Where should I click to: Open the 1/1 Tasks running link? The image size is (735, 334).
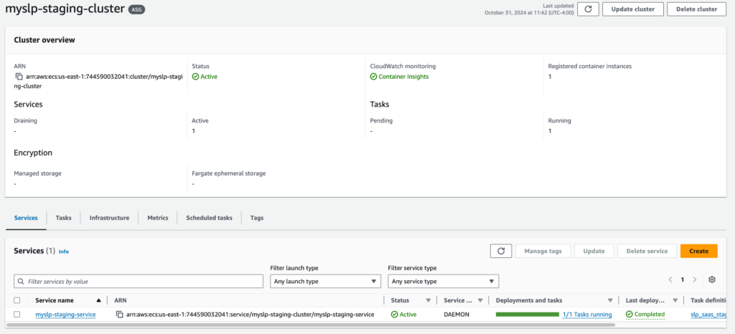tap(587, 315)
